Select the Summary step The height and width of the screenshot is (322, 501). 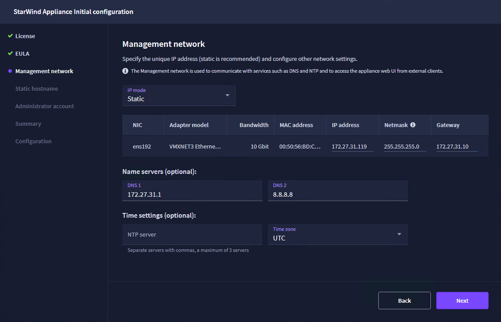point(28,124)
